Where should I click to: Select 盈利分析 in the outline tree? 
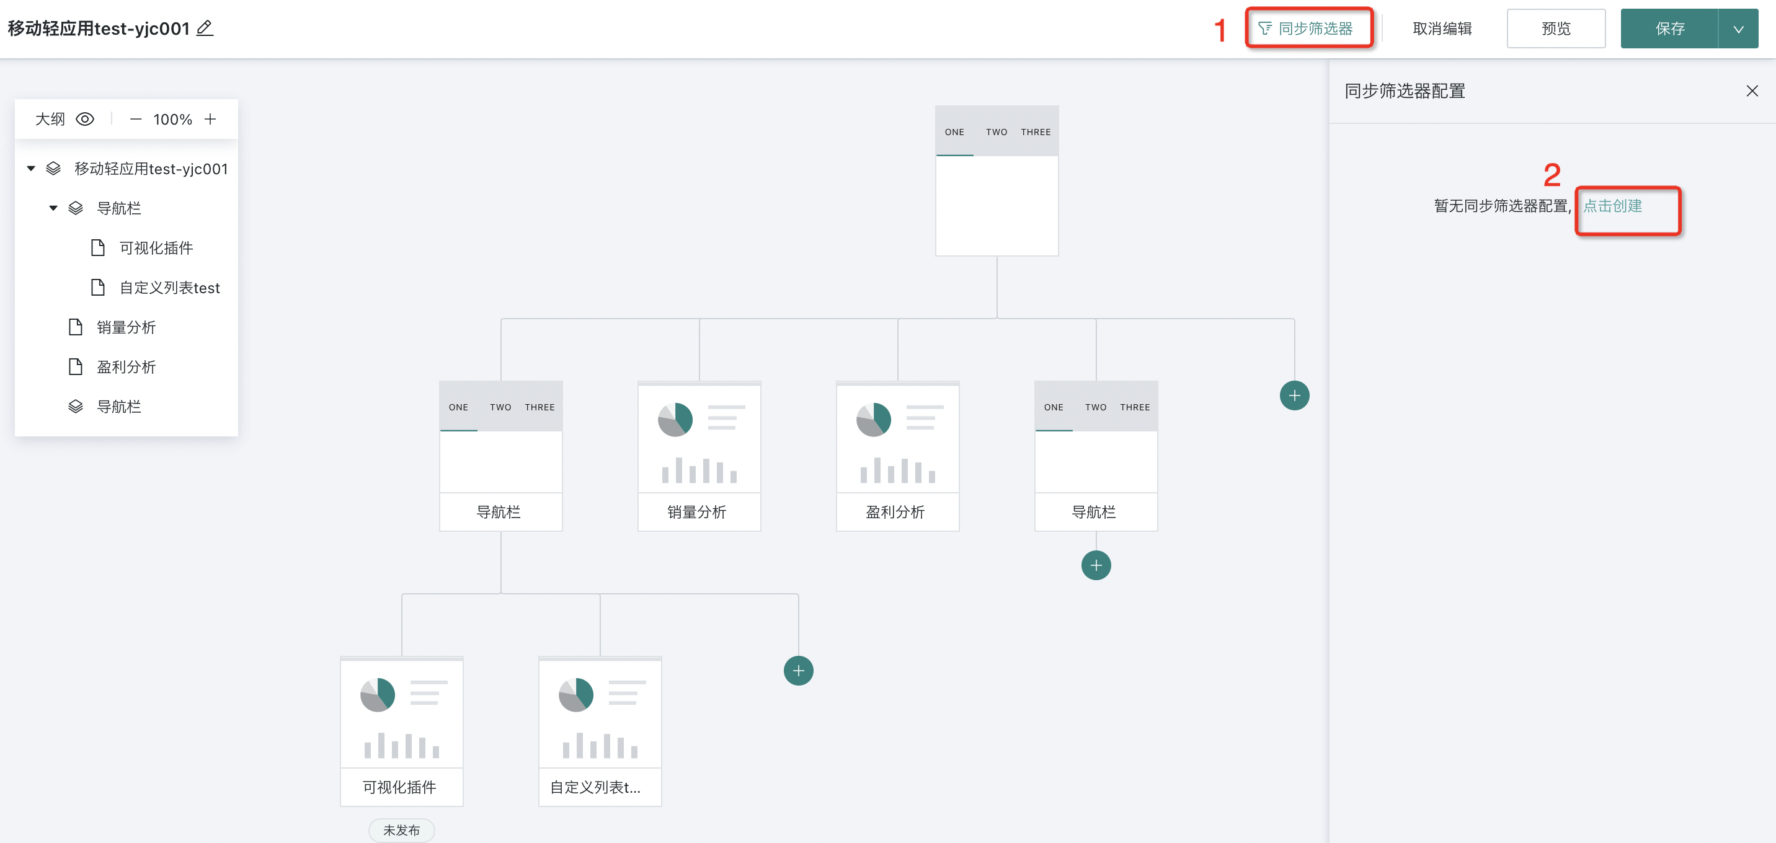[126, 367]
